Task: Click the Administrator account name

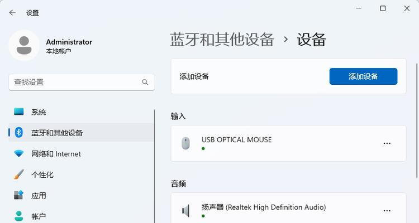Action: [x=69, y=42]
